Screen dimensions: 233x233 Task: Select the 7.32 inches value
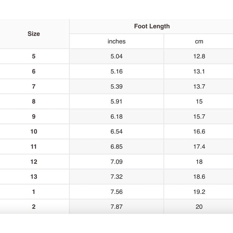(x=116, y=177)
